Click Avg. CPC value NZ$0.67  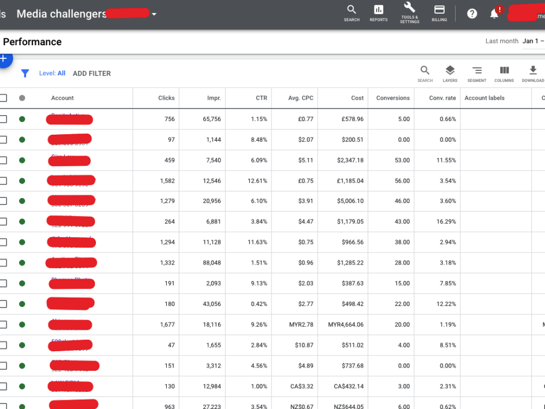[302, 406]
